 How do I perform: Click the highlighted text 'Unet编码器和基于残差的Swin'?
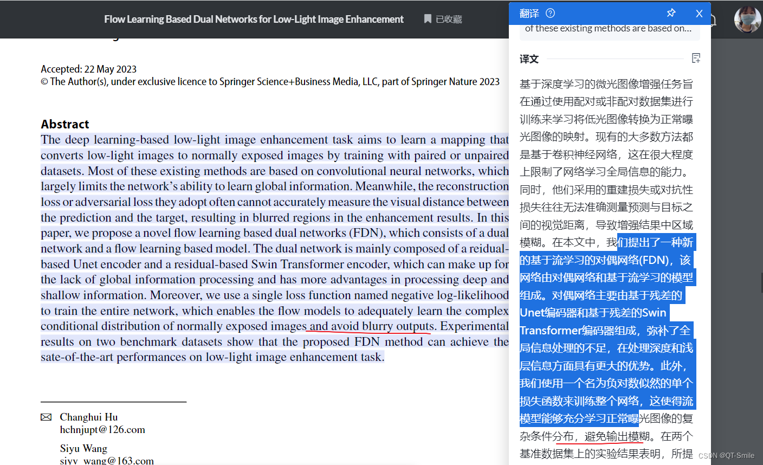click(593, 313)
